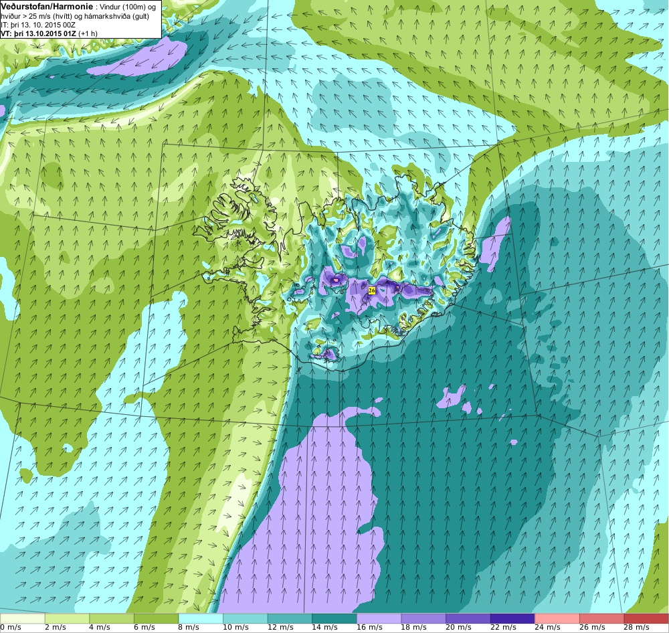Select the 6 m/s legend color swatch
This screenshot has height=633, width=669.
click(x=156, y=618)
